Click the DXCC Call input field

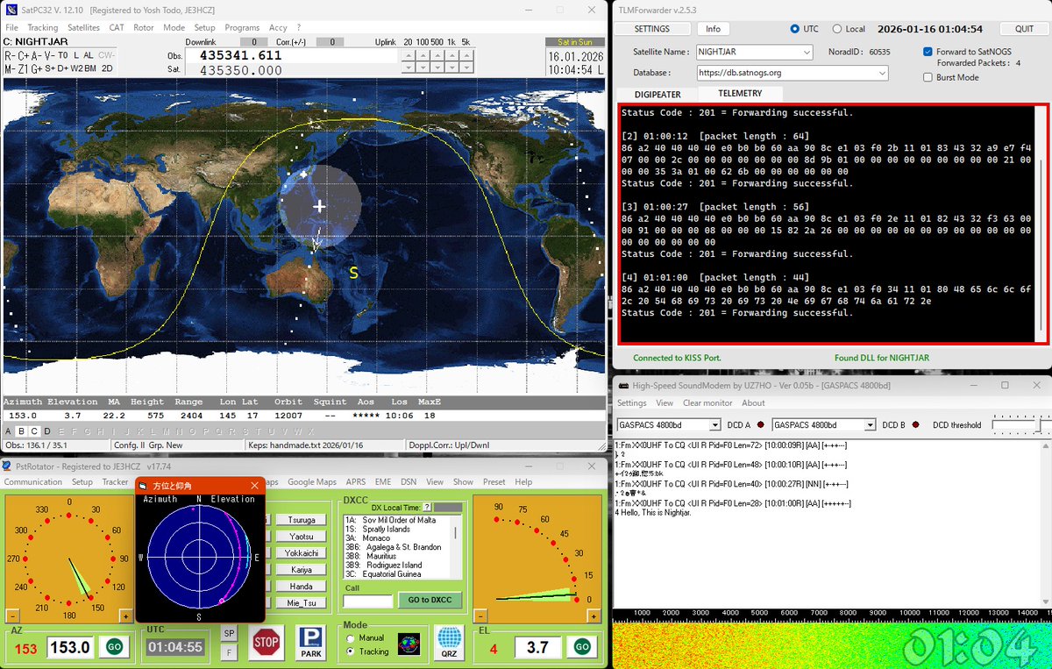click(368, 601)
